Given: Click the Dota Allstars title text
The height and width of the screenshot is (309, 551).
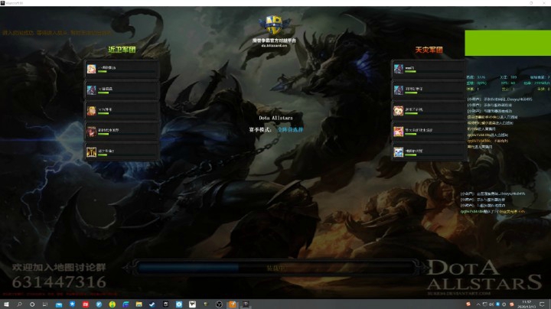Looking at the screenshot, I should (x=275, y=118).
